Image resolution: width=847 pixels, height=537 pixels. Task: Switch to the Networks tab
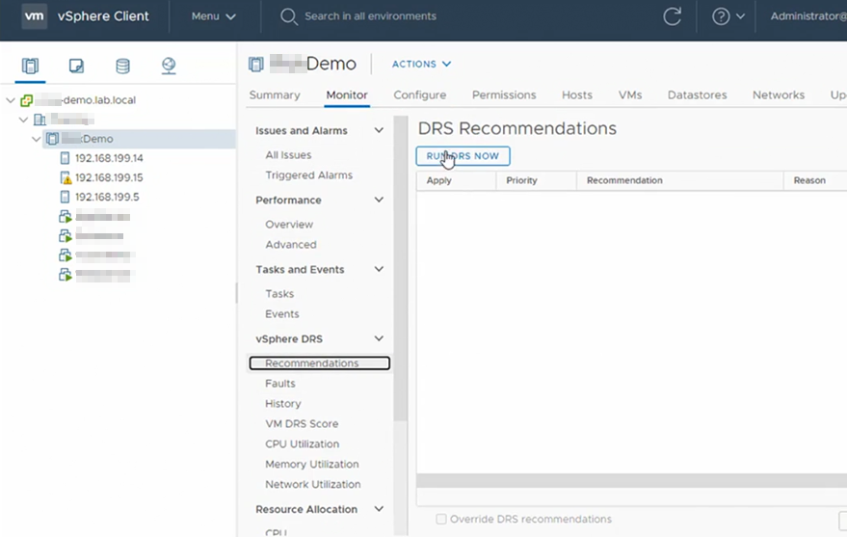(x=779, y=95)
